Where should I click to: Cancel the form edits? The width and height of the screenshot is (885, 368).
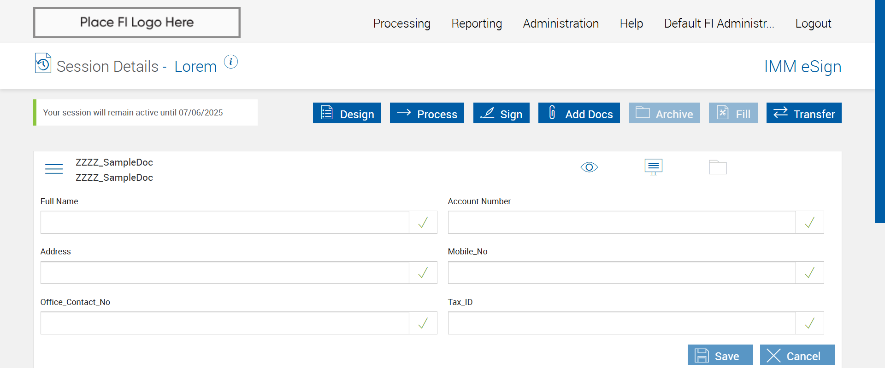[x=797, y=356]
